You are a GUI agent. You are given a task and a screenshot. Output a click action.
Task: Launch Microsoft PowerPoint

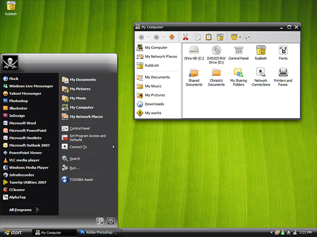[25, 130]
